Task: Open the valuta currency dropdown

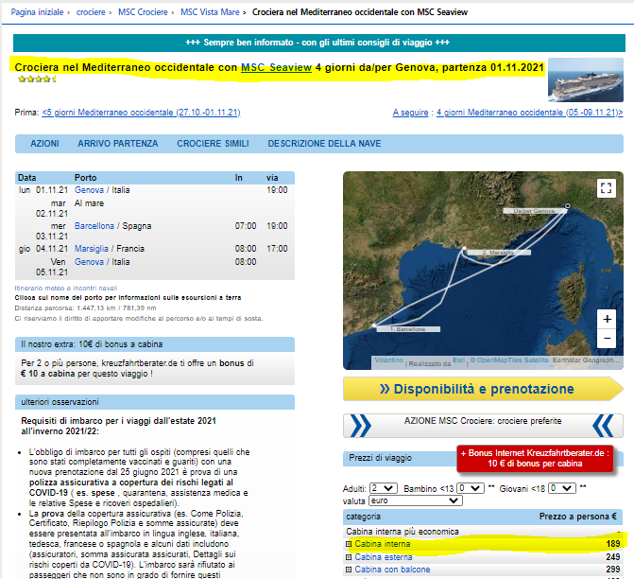Action: [x=415, y=500]
